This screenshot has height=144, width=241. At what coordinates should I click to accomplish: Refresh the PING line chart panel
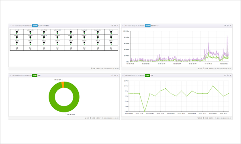point(225,75)
